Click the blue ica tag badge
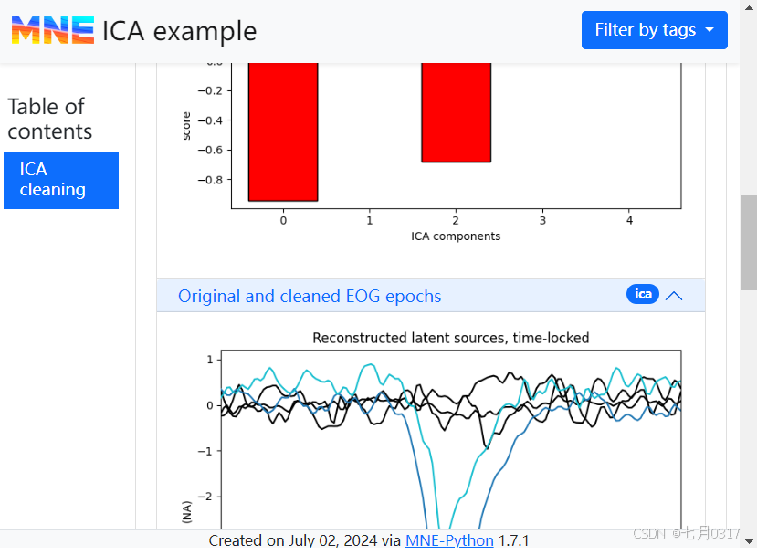Screen dimensions: 757x555 (x=643, y=294)
